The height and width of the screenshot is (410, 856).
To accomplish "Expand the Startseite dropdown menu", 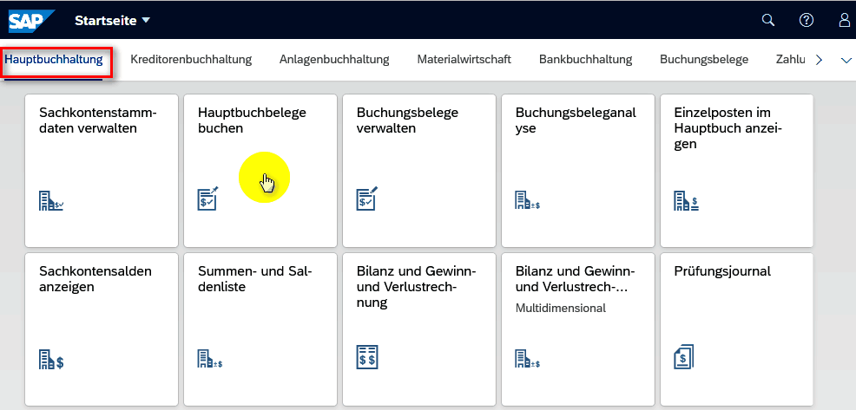I will [x=146, y=20].
